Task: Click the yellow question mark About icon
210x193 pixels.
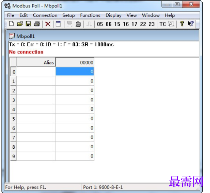Action: pyautogui.click(x=182, y=24)
